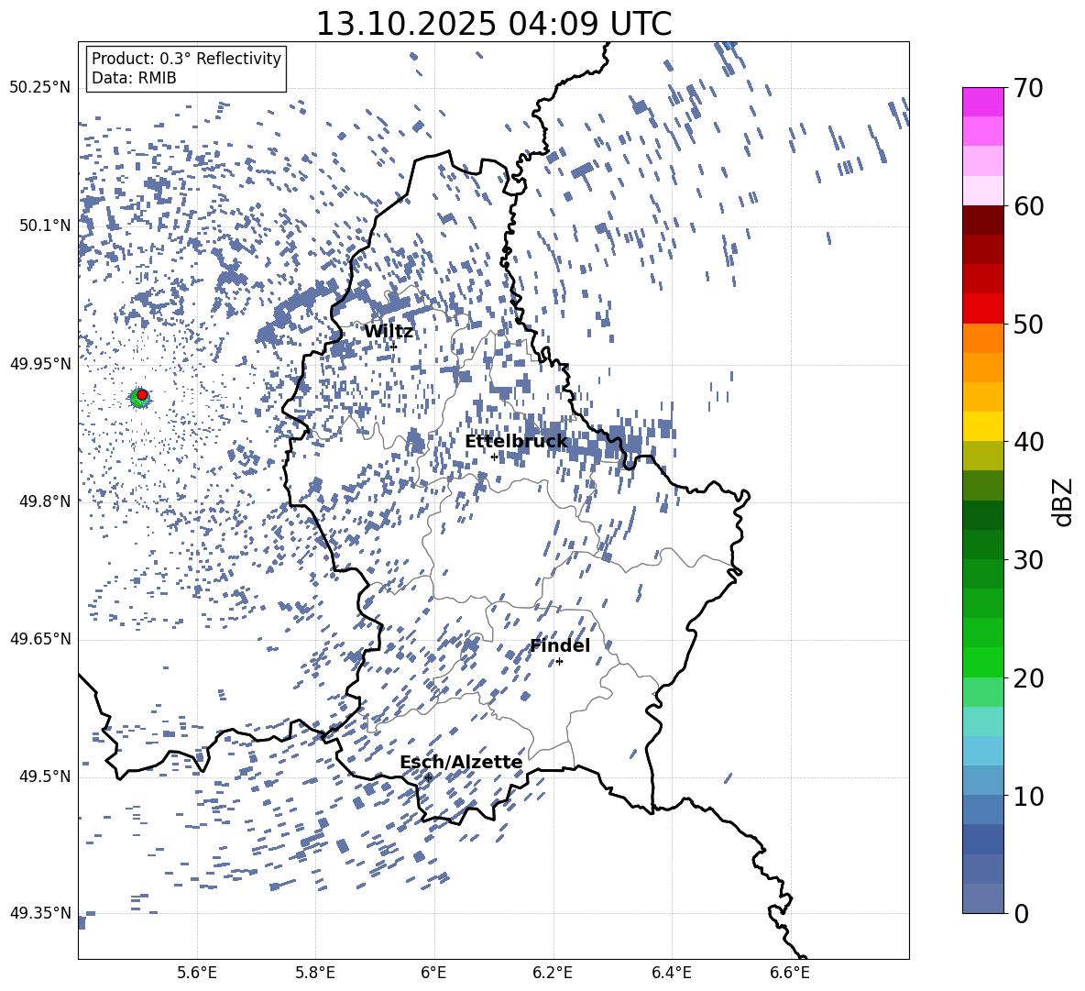The height and width of the screenshot is (991, 1085).
Task: Click the Wiltz location cross marker
Action: click(394, 347)
